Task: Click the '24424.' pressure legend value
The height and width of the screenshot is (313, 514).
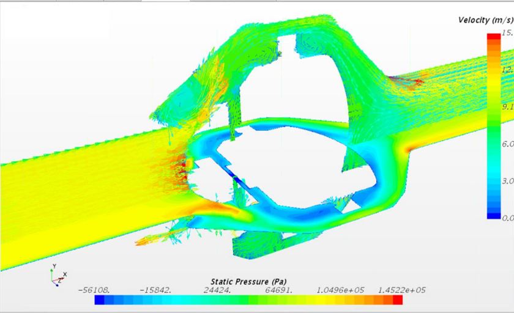Action: 217,290
